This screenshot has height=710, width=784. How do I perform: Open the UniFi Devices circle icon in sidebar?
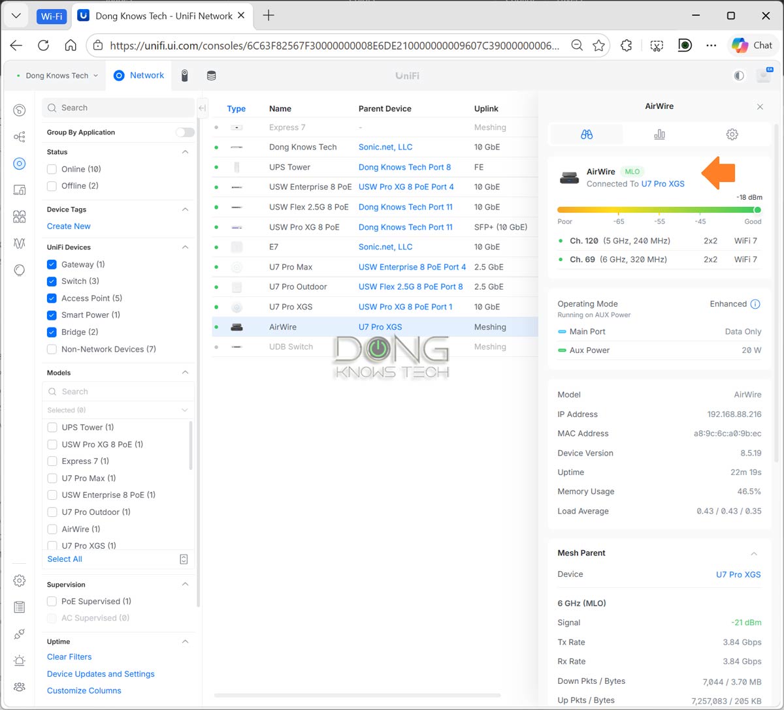[20, 164]
